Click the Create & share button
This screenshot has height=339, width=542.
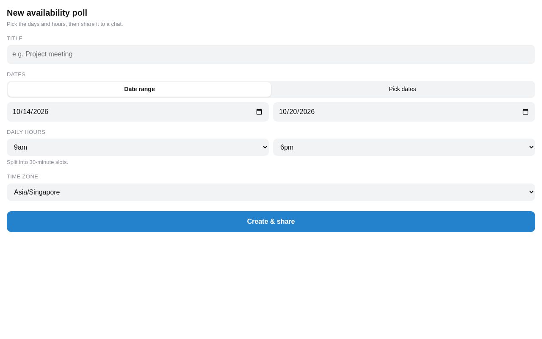[271, 222]
